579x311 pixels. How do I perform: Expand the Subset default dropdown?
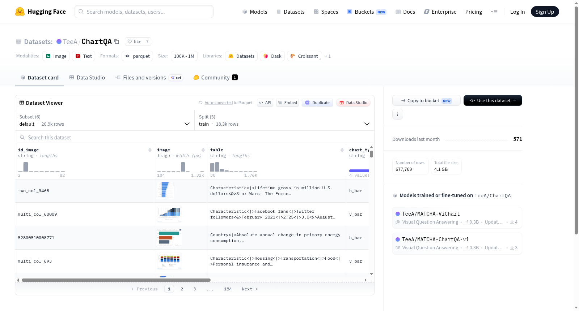[105, 120]
